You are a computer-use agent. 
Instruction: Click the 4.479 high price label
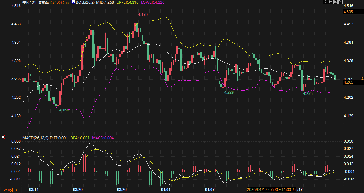tap(143, 15)
